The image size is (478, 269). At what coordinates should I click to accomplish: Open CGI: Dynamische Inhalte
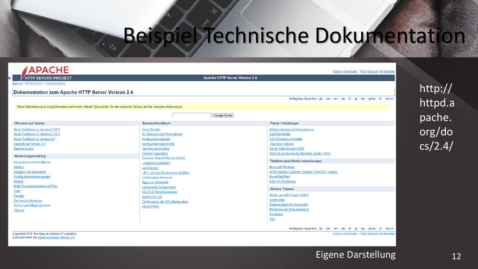[286, 139]
